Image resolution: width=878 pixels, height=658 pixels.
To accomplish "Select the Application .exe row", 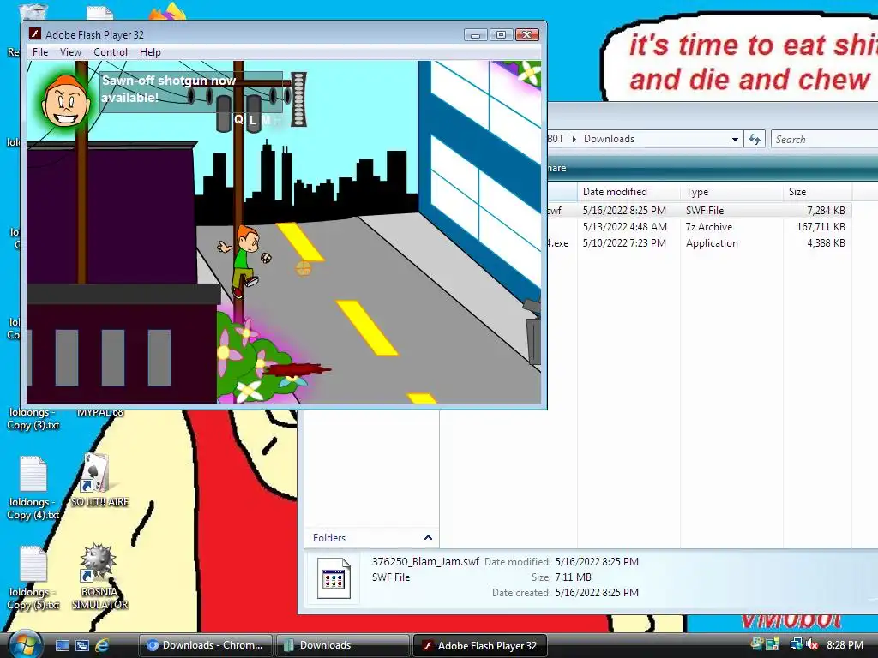I will [700, 242].
